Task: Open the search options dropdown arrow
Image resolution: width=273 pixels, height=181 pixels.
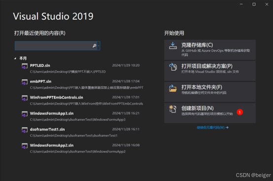Action: pos(99,46)
